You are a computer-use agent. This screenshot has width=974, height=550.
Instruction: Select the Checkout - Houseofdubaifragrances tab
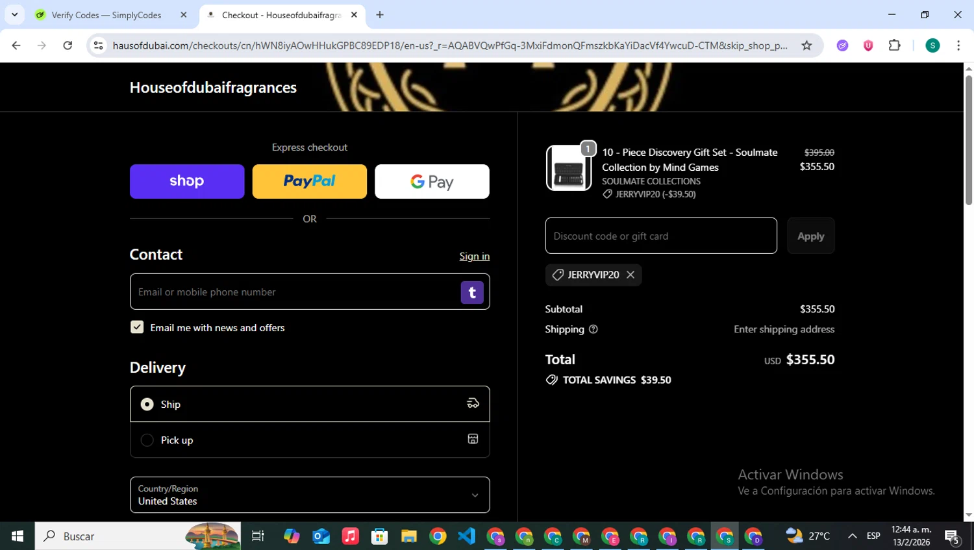[281, 15]
